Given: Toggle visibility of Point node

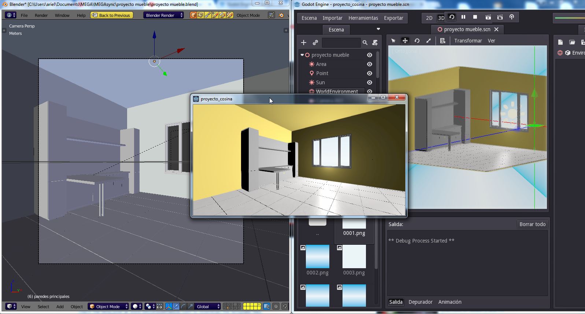Looking at the screenshot, I should coord(370,73).
